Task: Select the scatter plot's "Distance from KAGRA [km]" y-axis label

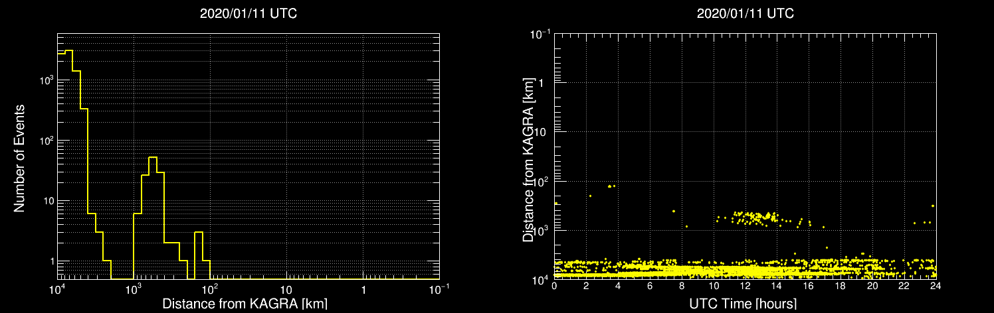Action: (528, 159)
